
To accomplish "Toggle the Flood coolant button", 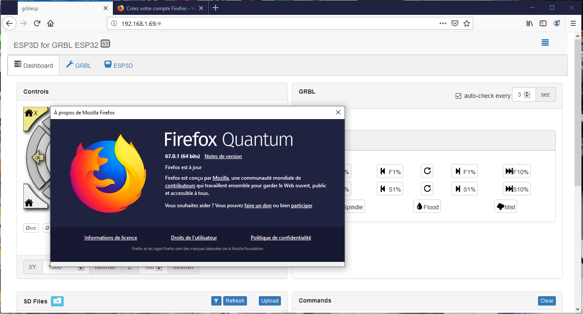I will (427, 207).
